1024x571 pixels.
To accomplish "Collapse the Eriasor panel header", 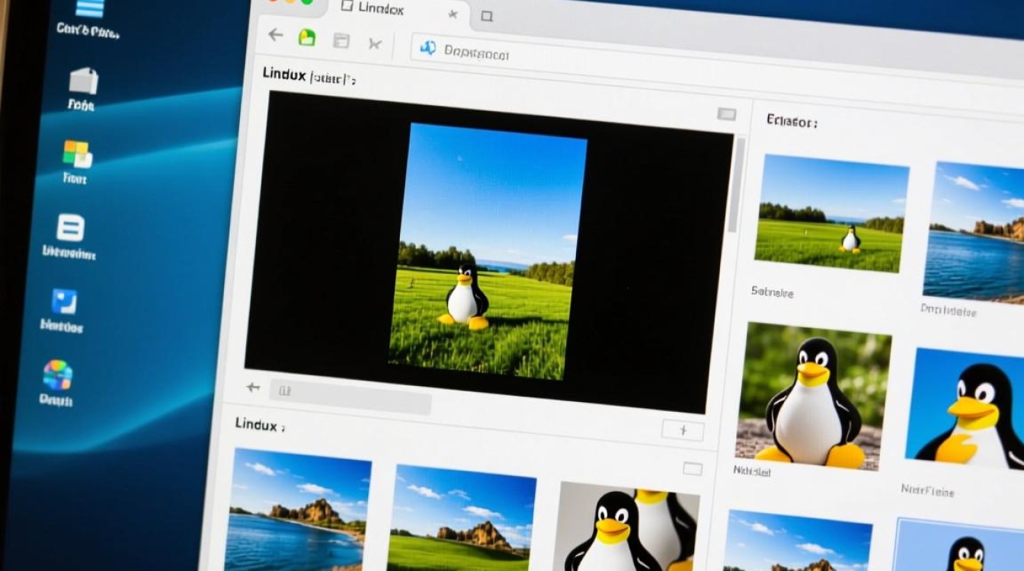I will (792, 120).
